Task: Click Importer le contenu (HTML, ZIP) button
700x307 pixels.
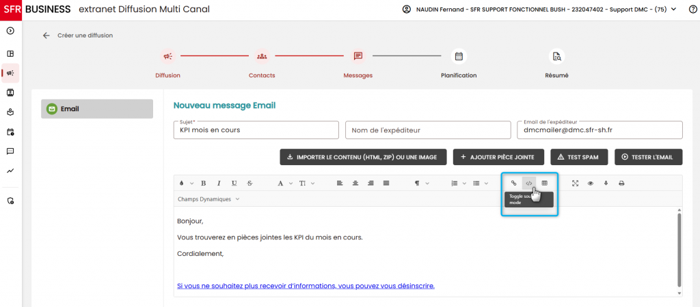Action: pyautogui.click(x=364, y=157)
